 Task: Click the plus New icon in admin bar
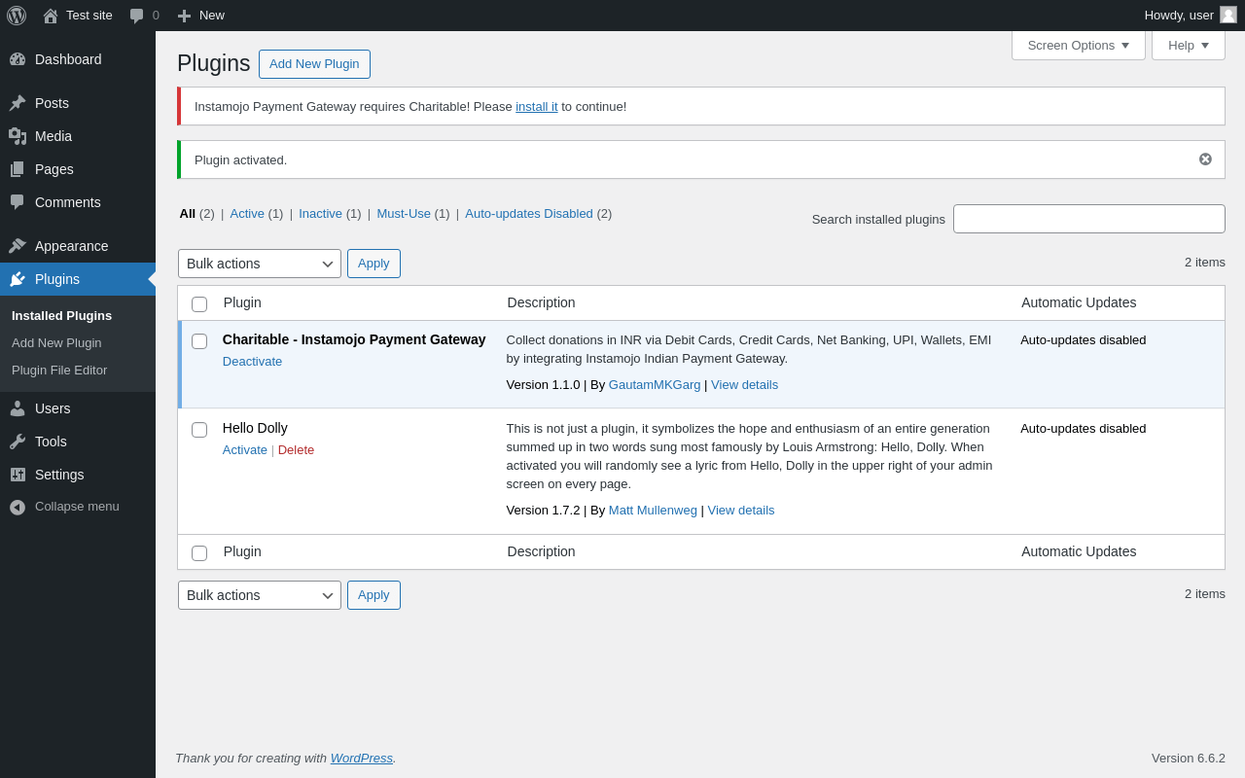(184, 16)
